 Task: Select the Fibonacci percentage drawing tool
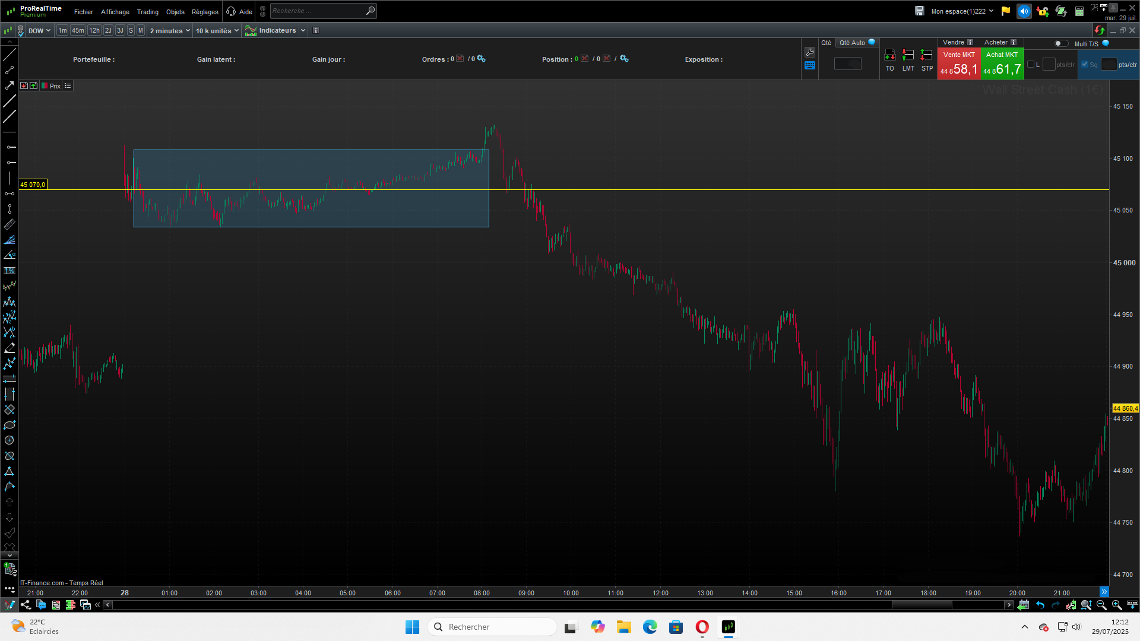tap(9, 271)
